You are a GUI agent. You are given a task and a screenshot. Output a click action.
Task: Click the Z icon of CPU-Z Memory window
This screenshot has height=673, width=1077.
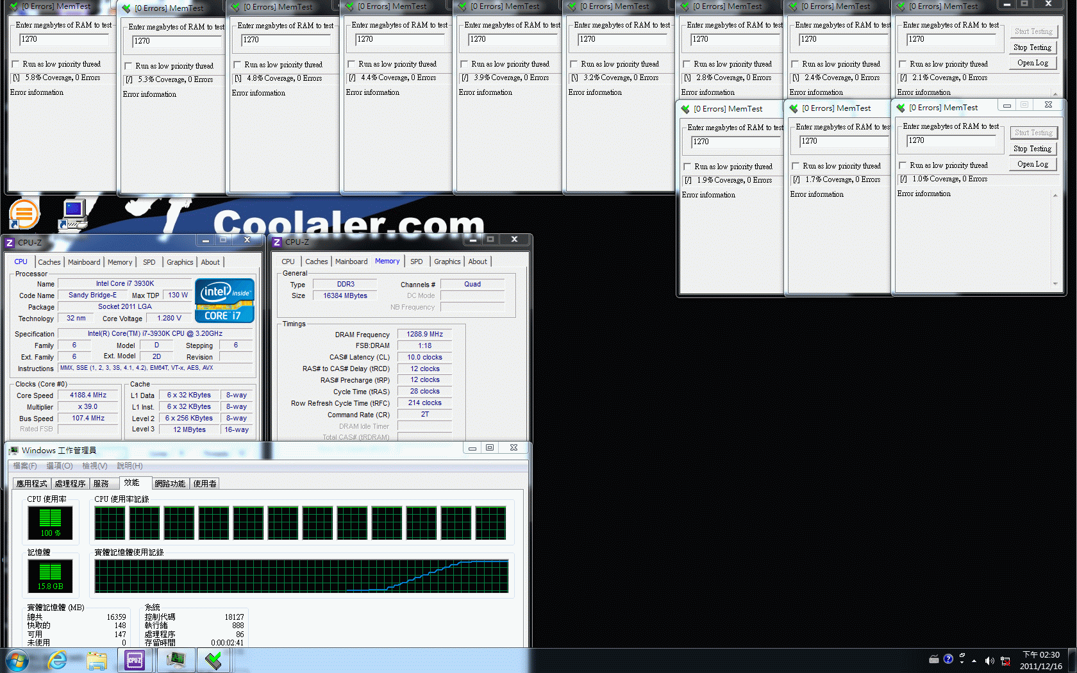click(277, 242)
